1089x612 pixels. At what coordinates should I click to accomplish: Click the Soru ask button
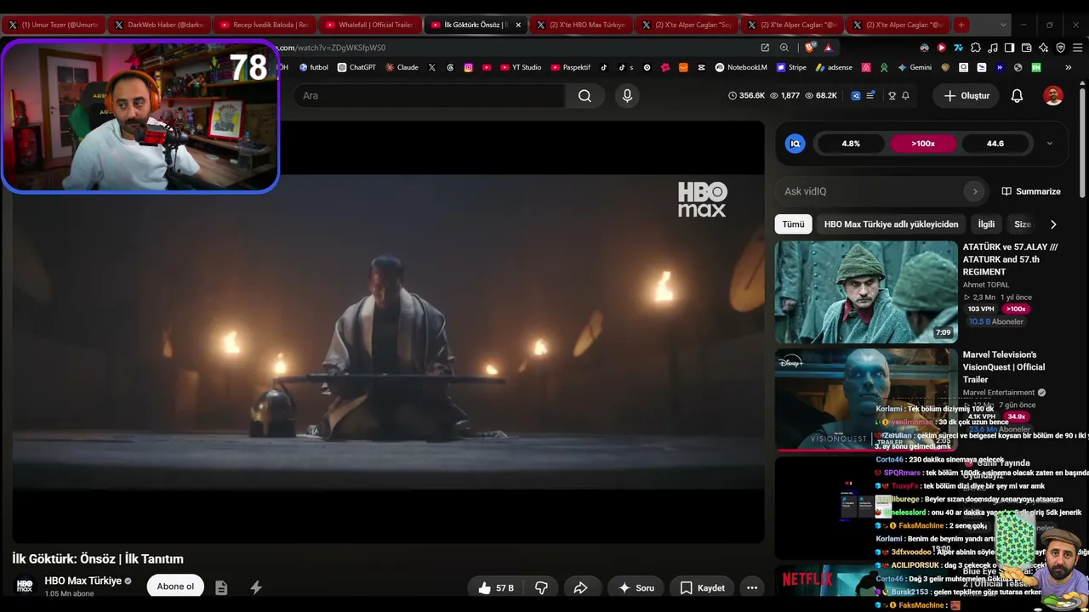pyautogui.click(x=636, y=587)
